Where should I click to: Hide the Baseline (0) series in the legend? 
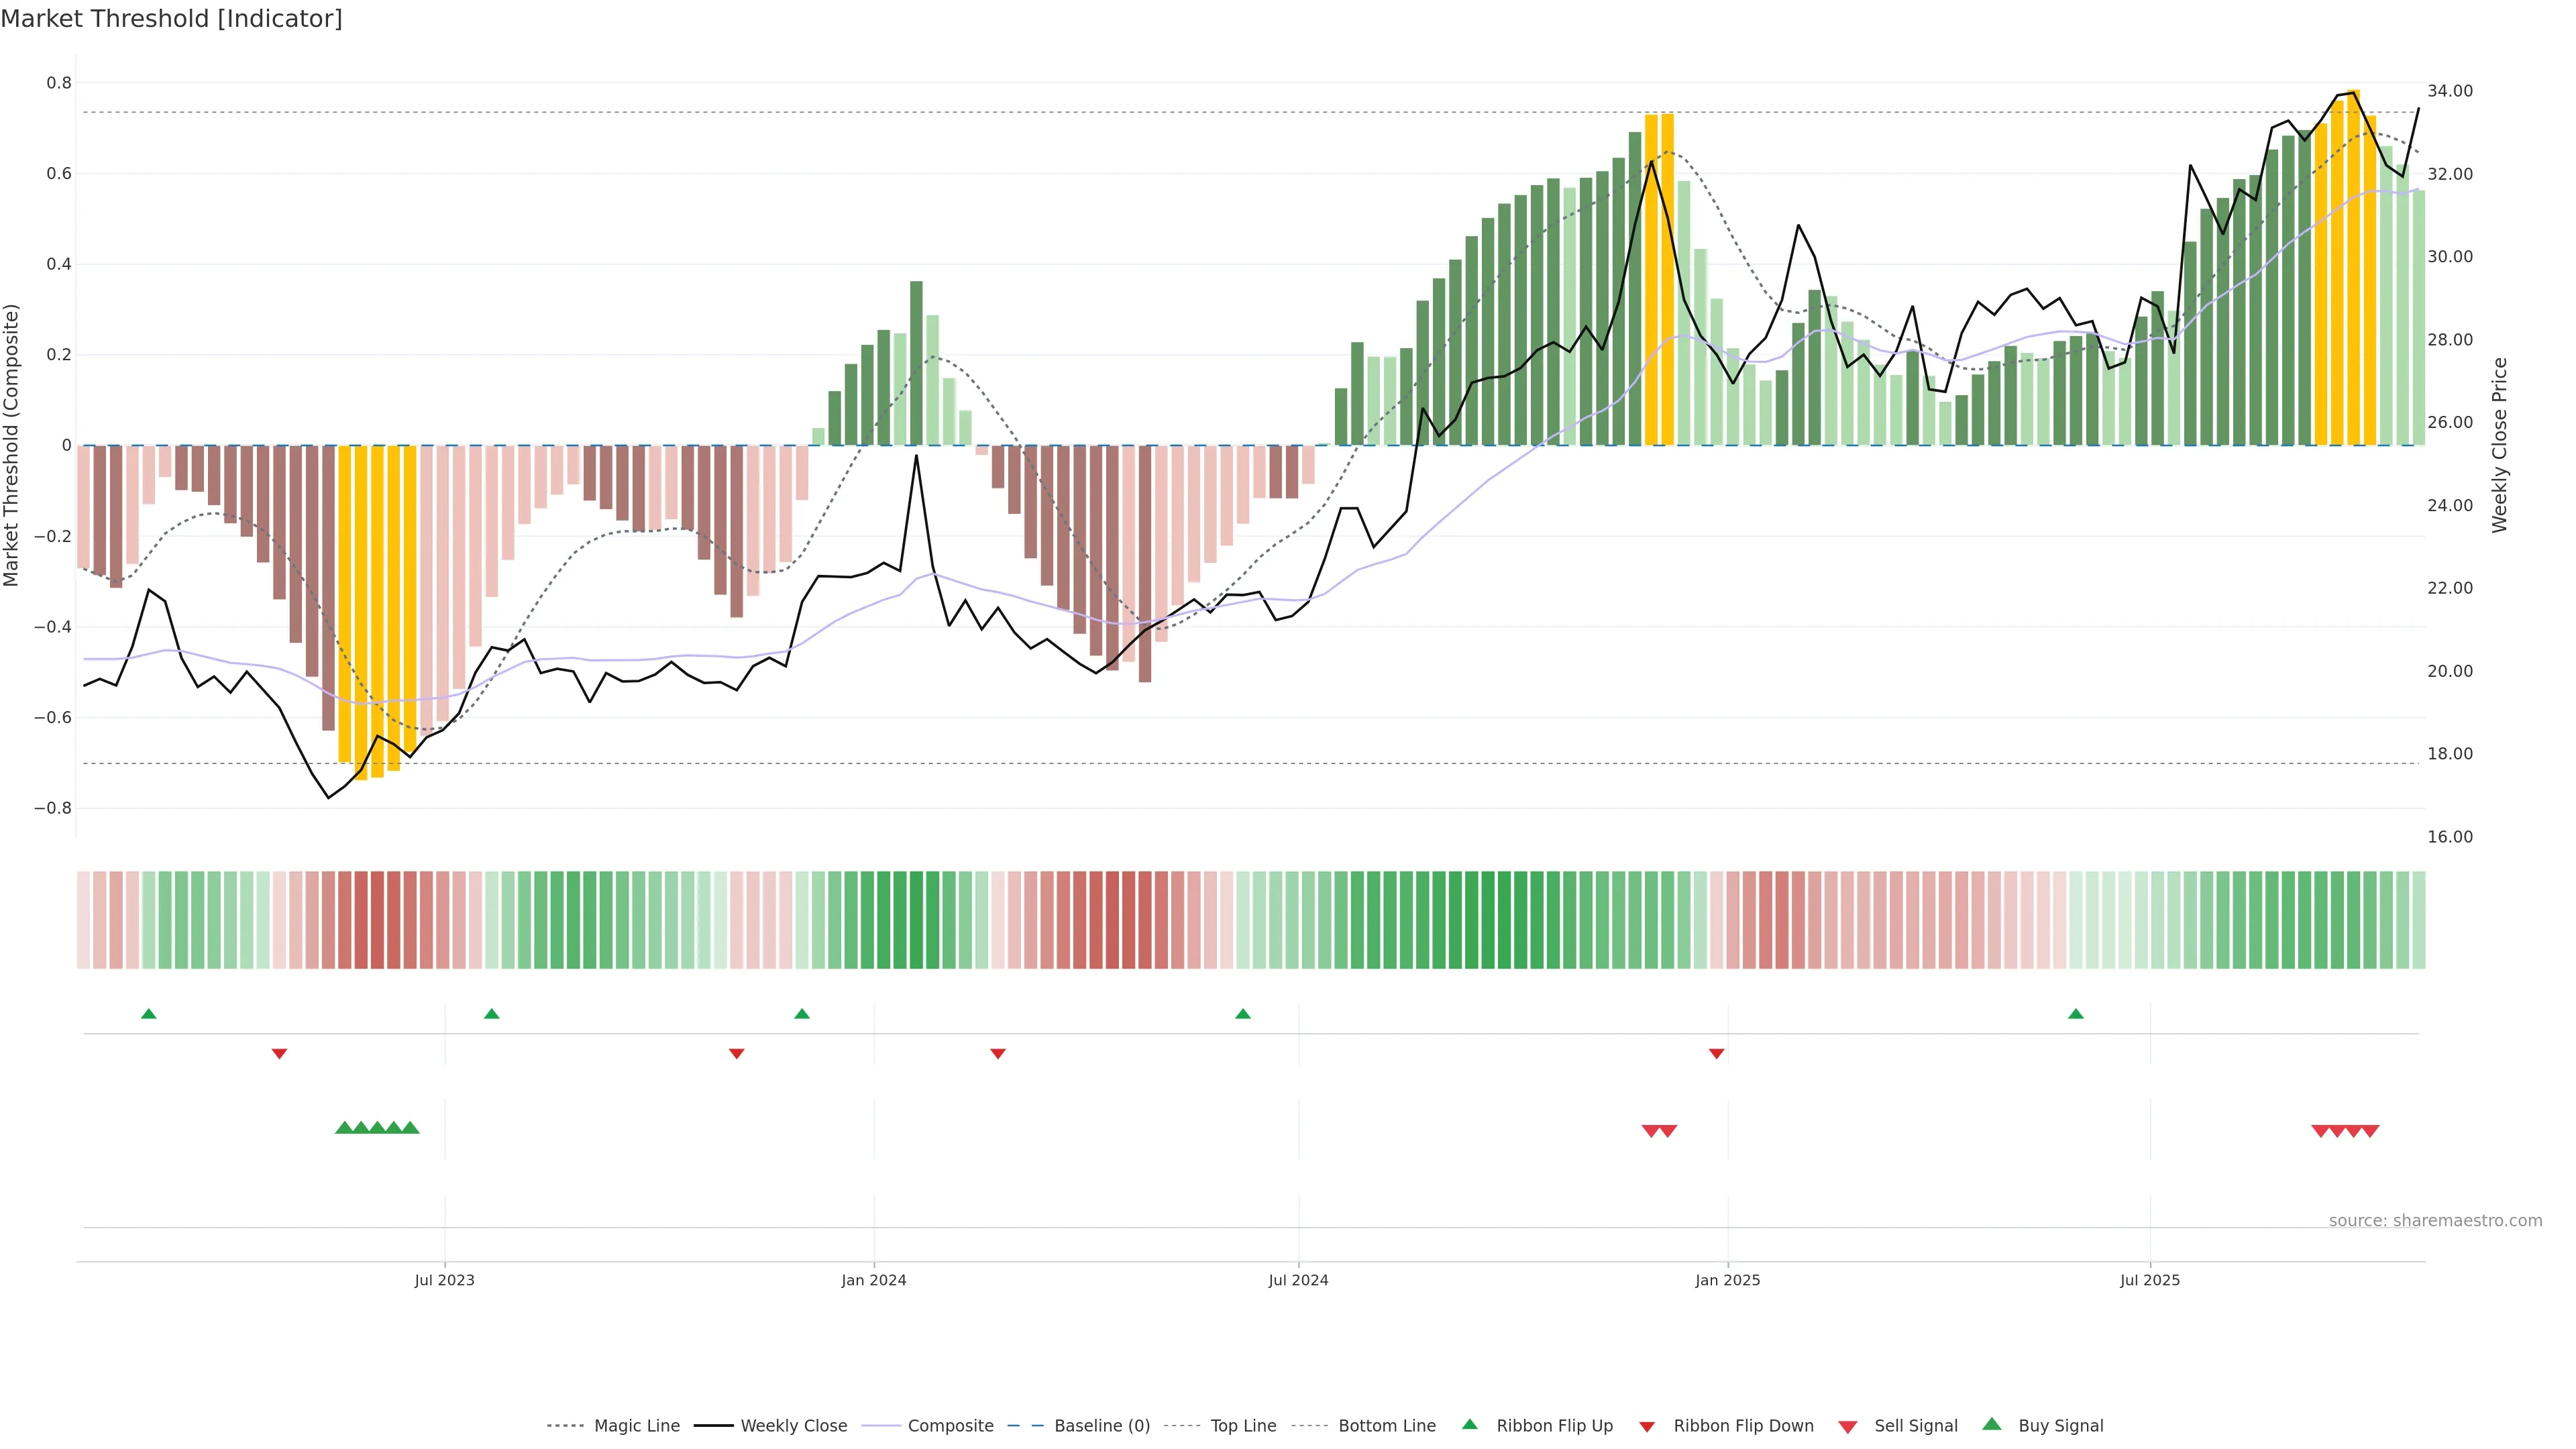[x=1102, y=1426]
